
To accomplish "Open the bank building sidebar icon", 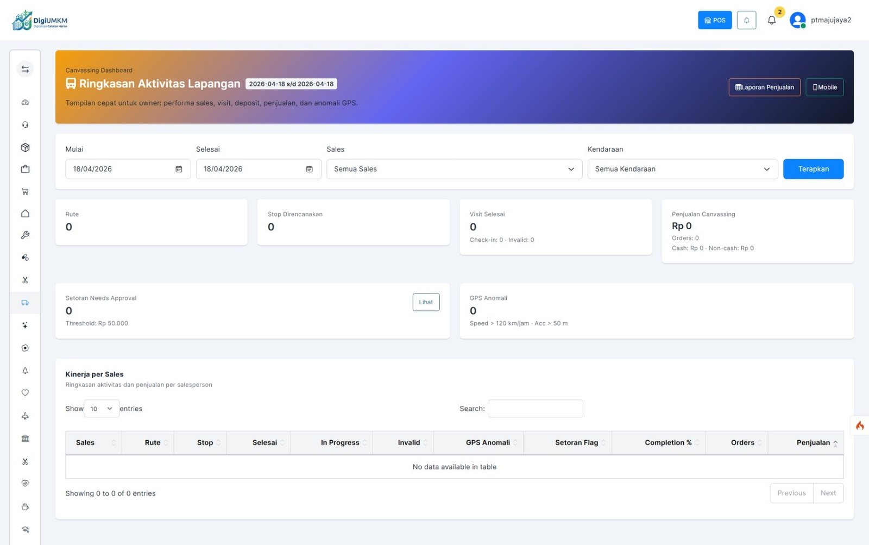I will pyautogui.click(x=25, y=438).
